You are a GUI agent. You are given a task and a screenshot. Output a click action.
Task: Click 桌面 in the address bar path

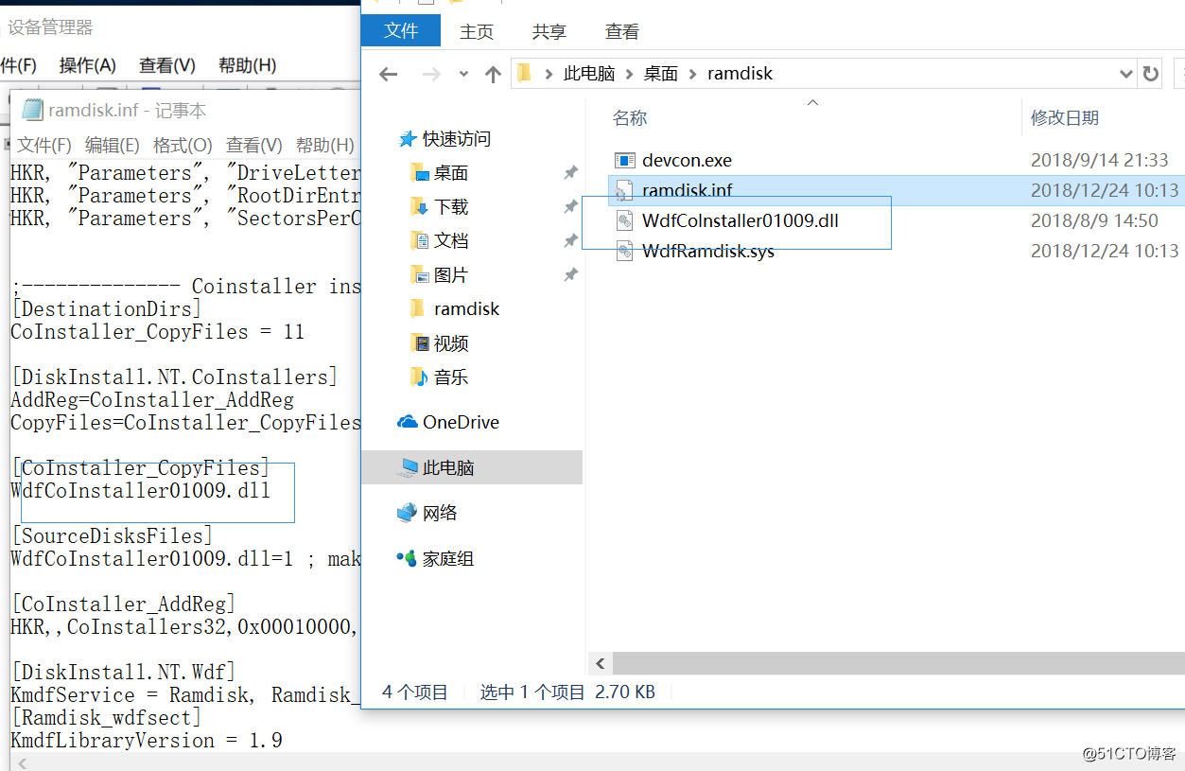click(x=661, y=73)
